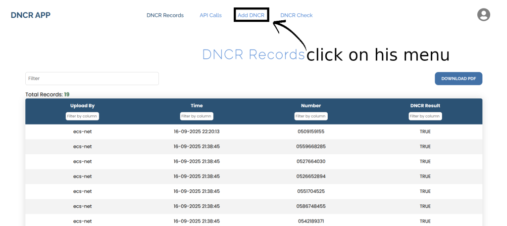Image resolution: width=507 pixels, height=226 pixels.
Task: Sort by Upload By column header
Action: (x=82, y=105)
